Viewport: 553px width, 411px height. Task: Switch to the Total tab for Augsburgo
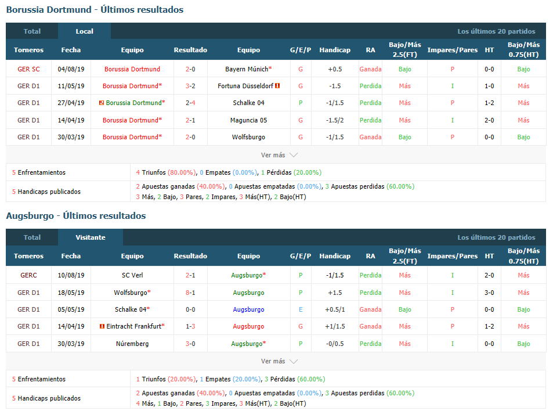32,237
